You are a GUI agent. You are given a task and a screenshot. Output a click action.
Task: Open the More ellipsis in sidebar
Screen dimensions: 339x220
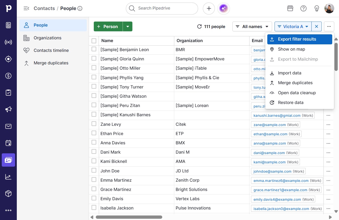[x=8, y=210]
